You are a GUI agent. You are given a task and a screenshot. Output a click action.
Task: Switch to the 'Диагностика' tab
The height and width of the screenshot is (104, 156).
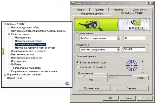click(140, 10)
